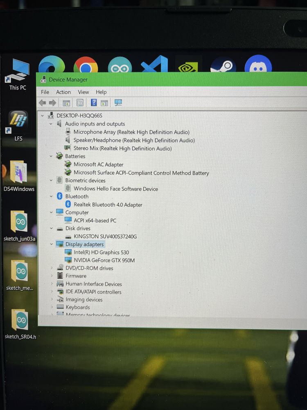Image resolution: width=307 pixels, height=410 pixels.
Task: Collapse the Biometric devices category
Action: coord(51,180)
